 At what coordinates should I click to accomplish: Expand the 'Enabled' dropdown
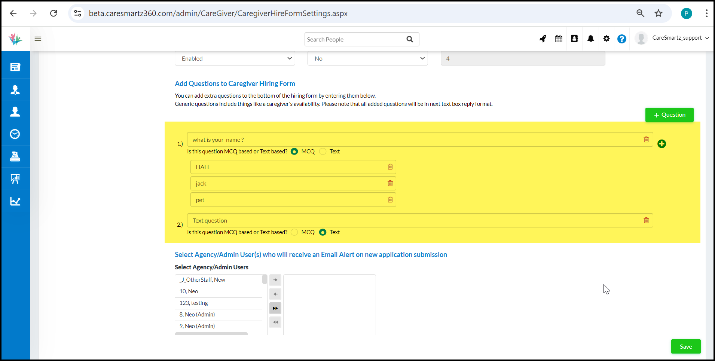[235, 59]
